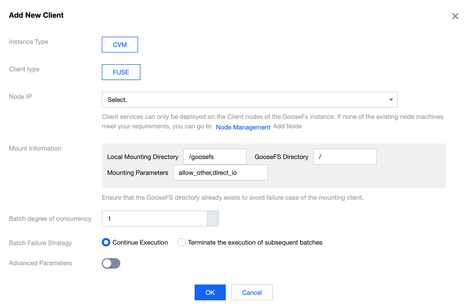Click the Batch Failure Strategy label
The image size is (468, 308).
tap(40, 243)
